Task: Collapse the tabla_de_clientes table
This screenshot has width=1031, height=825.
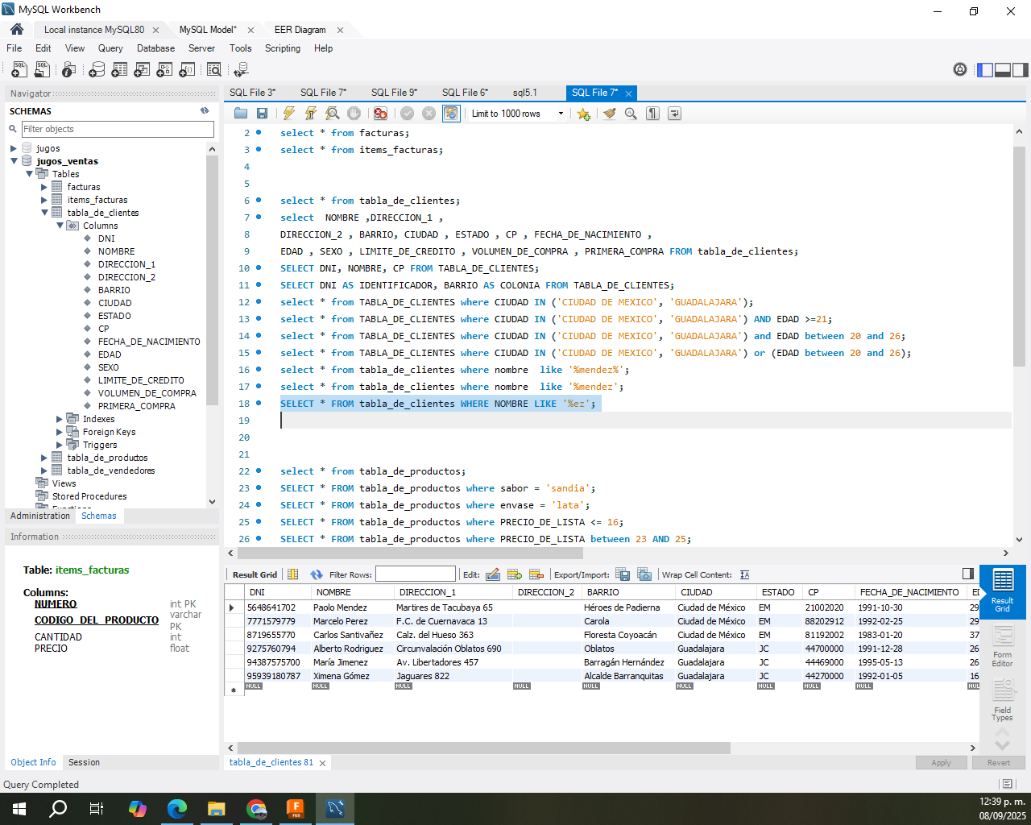Action: (x=44, y=213)
